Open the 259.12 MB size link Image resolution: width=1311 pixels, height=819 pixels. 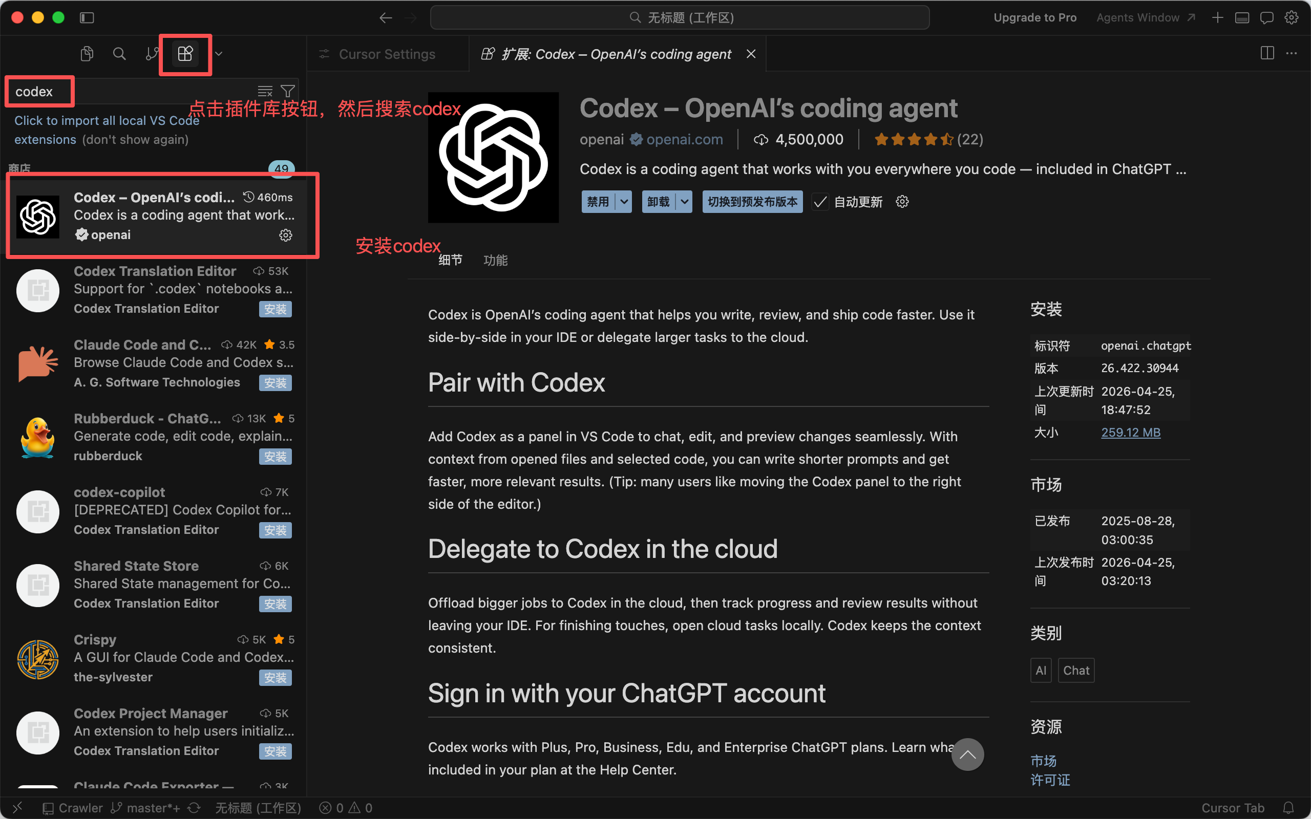tap(1131, 432)
